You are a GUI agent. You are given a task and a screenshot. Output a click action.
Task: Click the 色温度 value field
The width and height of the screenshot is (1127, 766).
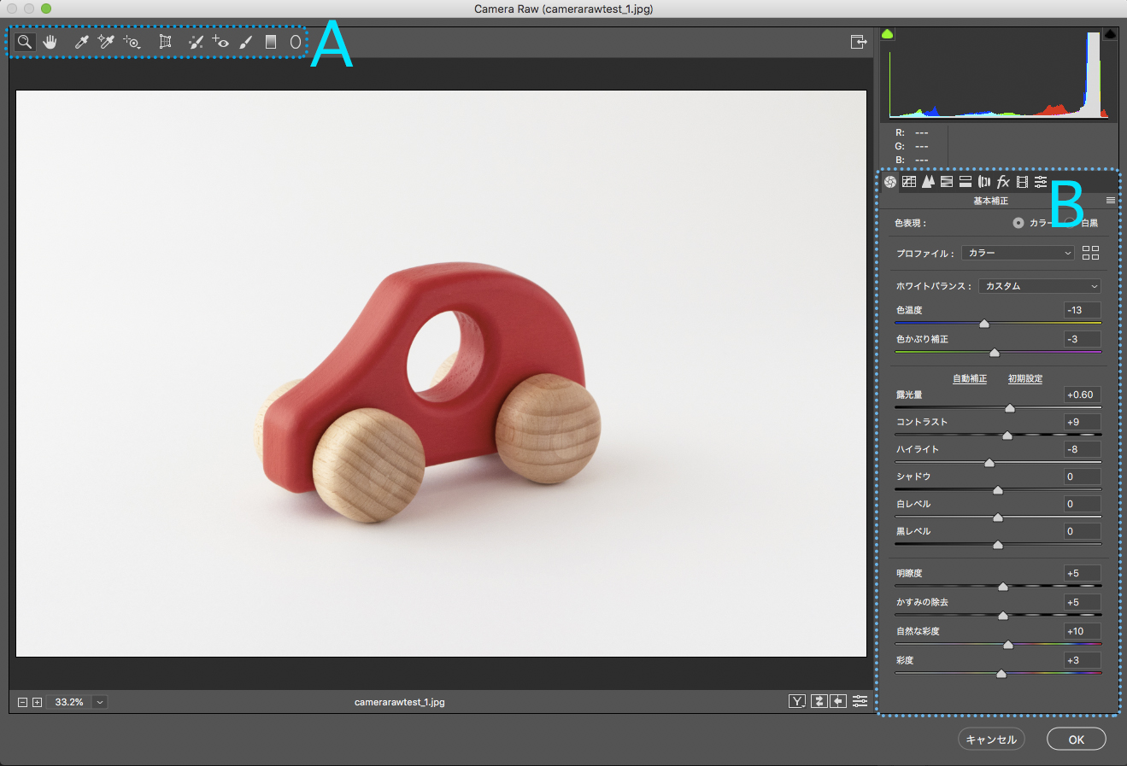[1082, 310]
